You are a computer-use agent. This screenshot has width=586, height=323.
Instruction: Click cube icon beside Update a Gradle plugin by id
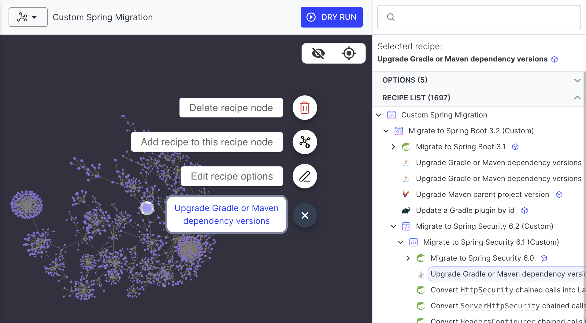click(525, 210)
